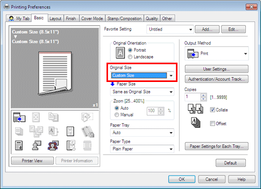Viewport: 261px width, 189px height.
Task: Click the blue down arrow near Paper Size
Action: click(113, 84)
